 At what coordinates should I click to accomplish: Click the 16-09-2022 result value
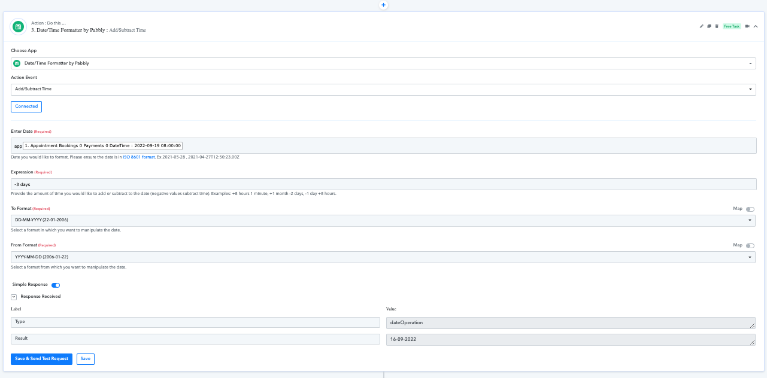(571, 340)
